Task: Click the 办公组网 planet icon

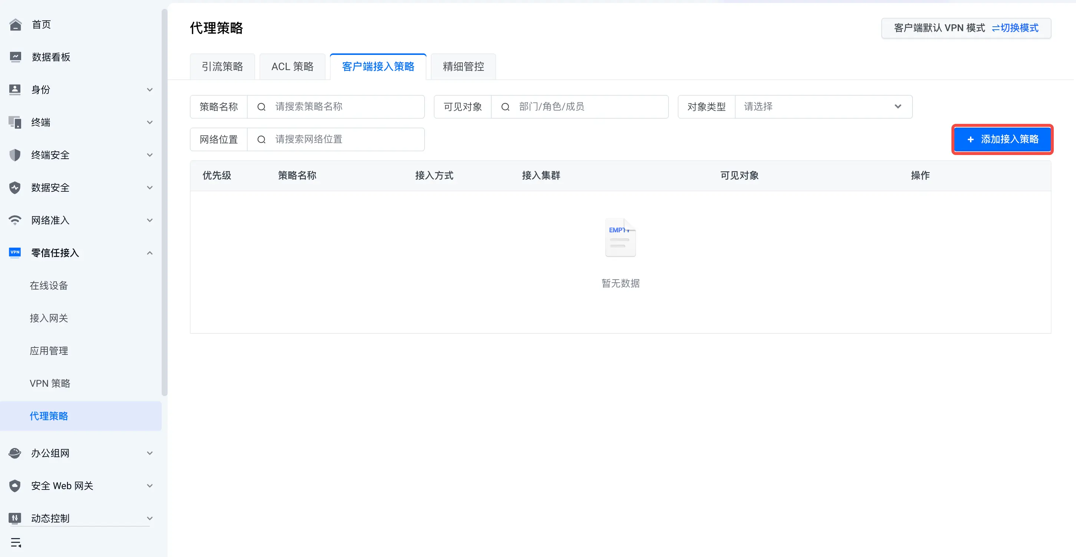Action: pyautogui.click(x=15, y=453)
